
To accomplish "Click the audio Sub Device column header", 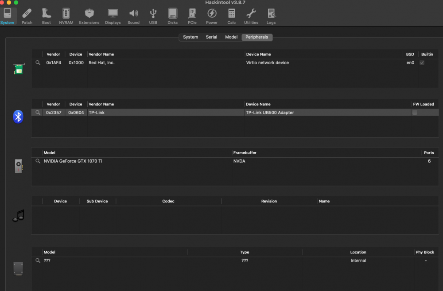I will coord(97,201).
